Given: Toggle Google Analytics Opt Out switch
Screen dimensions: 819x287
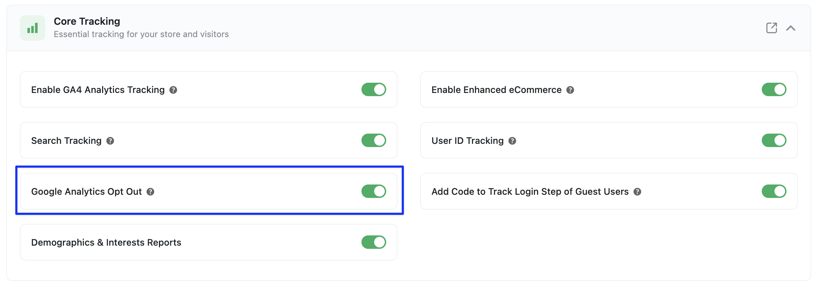Looking at the screenshot, I should click(374, 191).
